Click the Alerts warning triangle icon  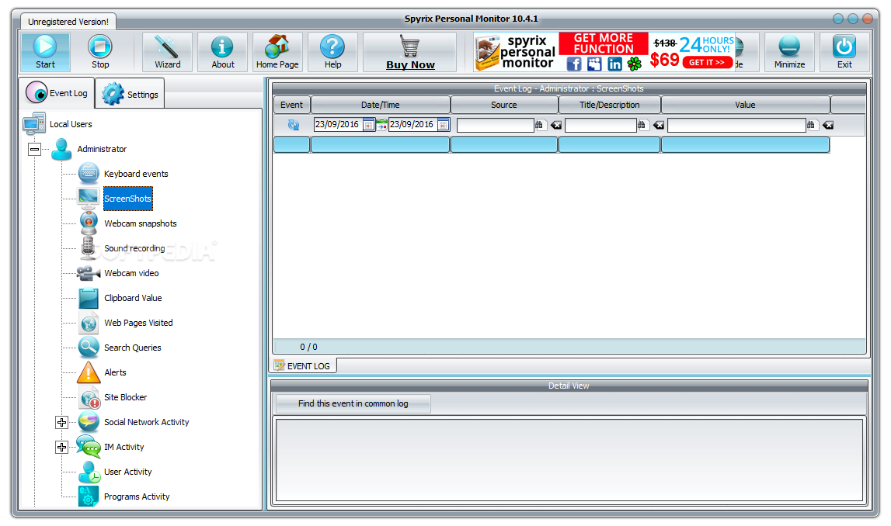tap(89, 372)
